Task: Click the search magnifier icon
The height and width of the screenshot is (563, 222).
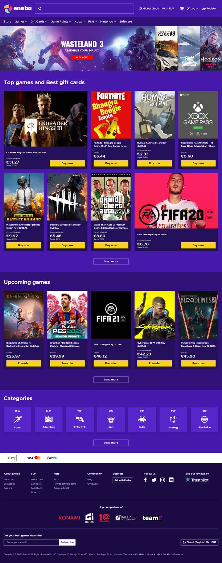Action: coord(40,9)
